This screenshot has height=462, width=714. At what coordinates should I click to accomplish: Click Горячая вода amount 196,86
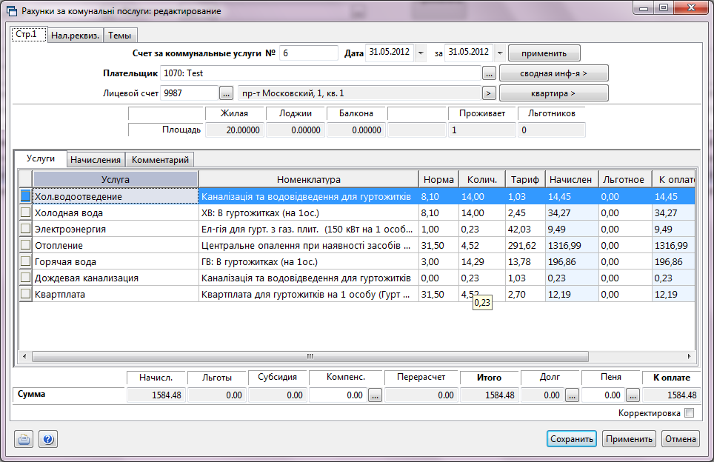(572, 261)
